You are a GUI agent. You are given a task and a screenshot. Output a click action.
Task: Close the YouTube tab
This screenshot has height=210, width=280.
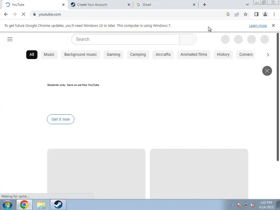click(63, 5)
